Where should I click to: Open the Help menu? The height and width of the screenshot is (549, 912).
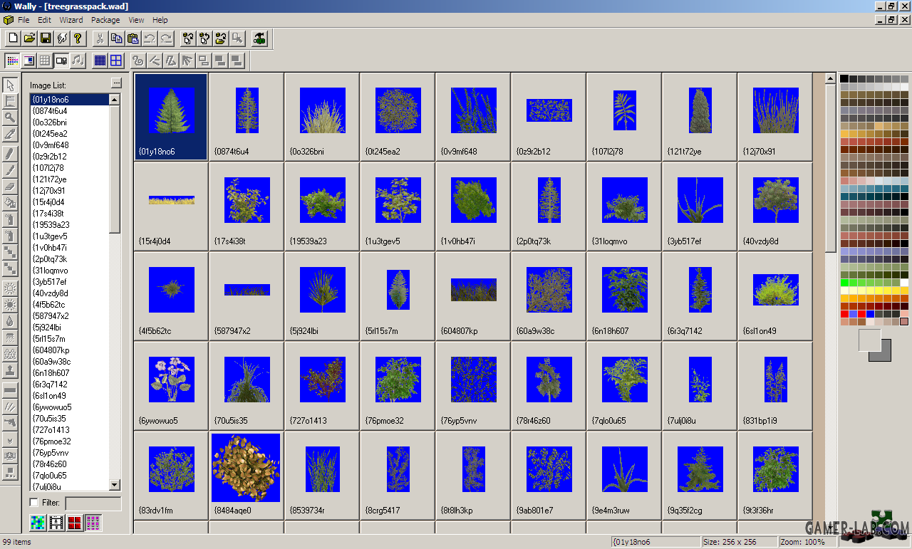pos(160,20)
